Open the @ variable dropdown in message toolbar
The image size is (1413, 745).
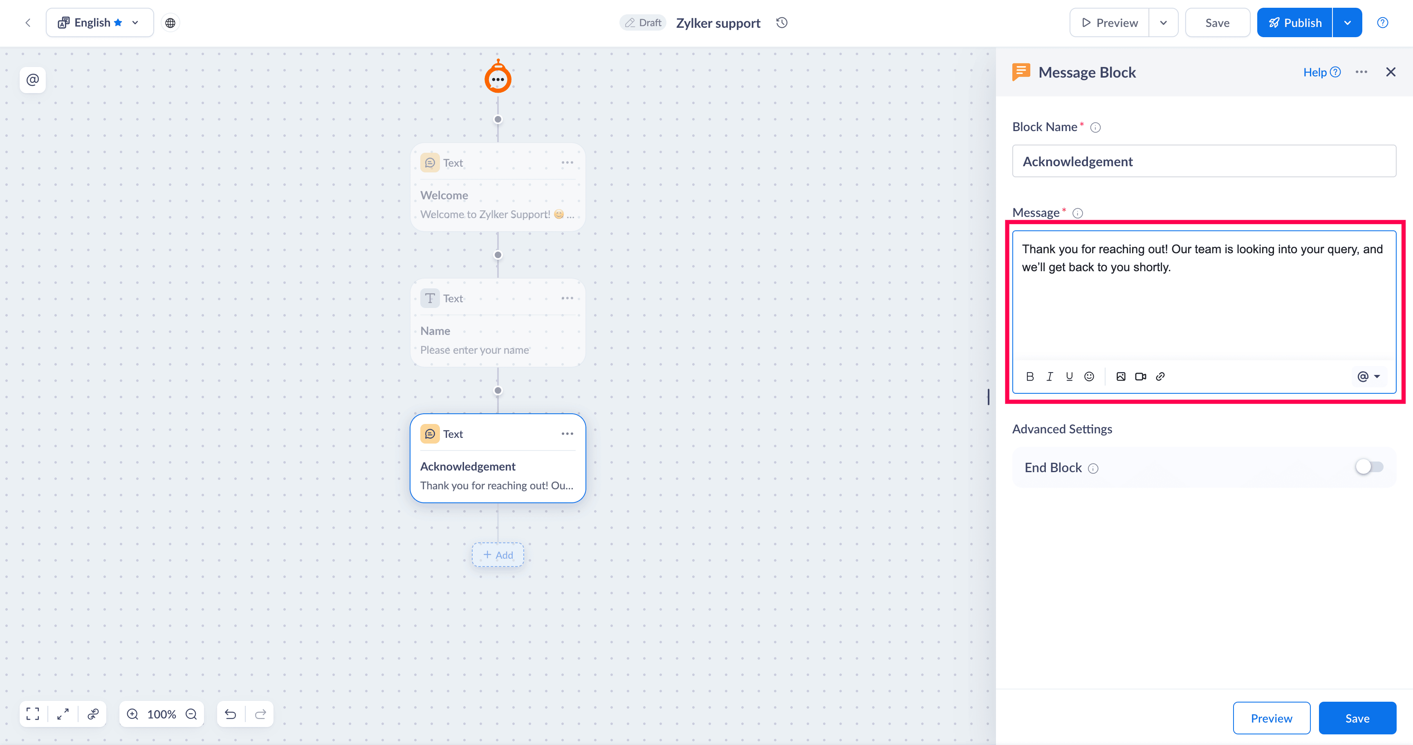1368,376
